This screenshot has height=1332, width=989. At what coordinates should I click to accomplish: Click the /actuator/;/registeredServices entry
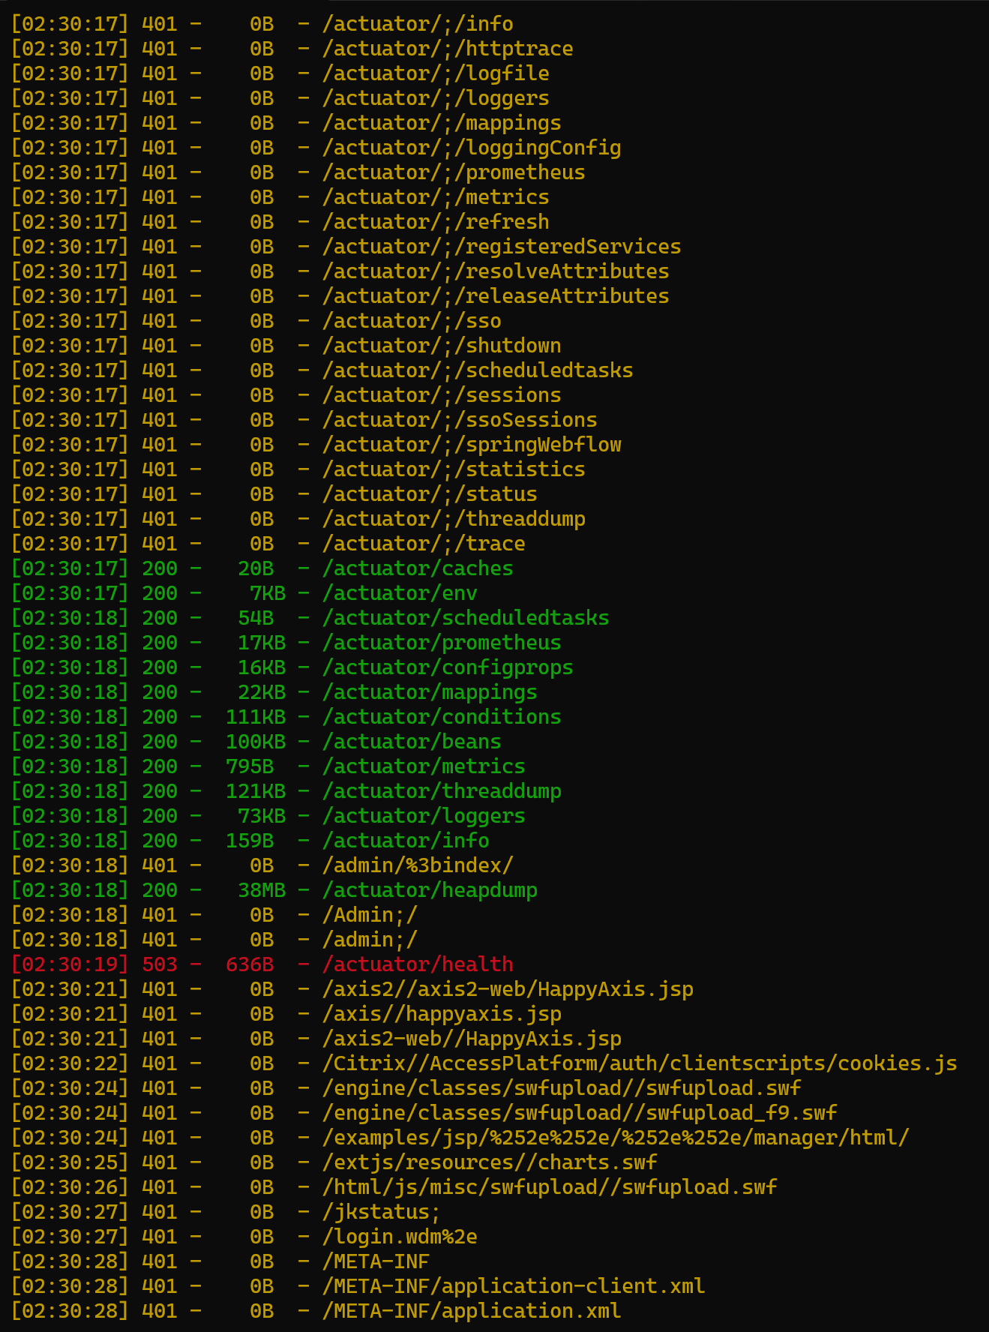pos(502,247)
